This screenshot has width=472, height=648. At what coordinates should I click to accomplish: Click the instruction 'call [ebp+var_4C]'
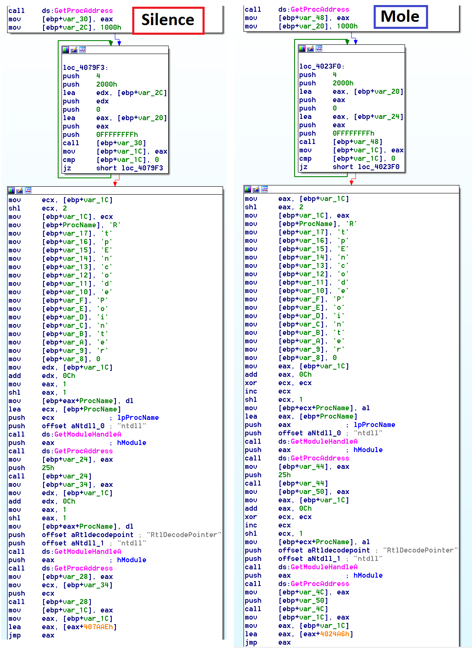click(287, 609)
